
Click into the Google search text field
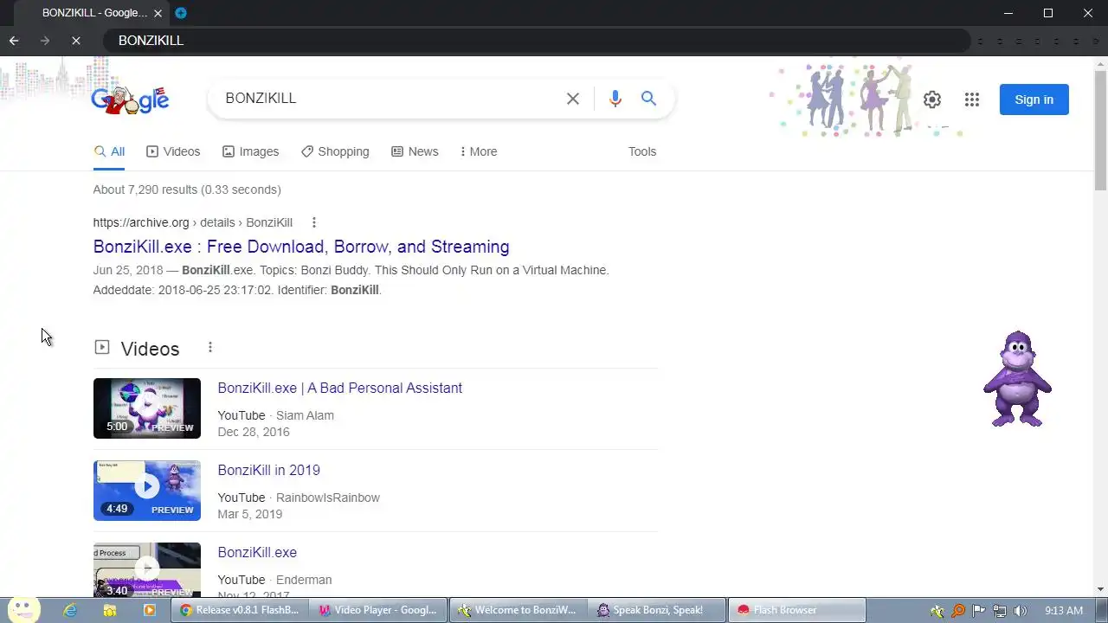coord(390,99)
